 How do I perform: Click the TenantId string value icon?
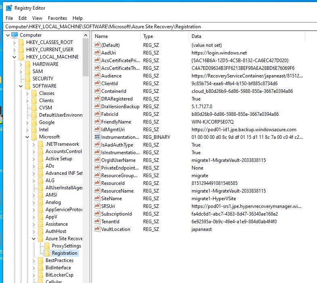pos(97,222)
